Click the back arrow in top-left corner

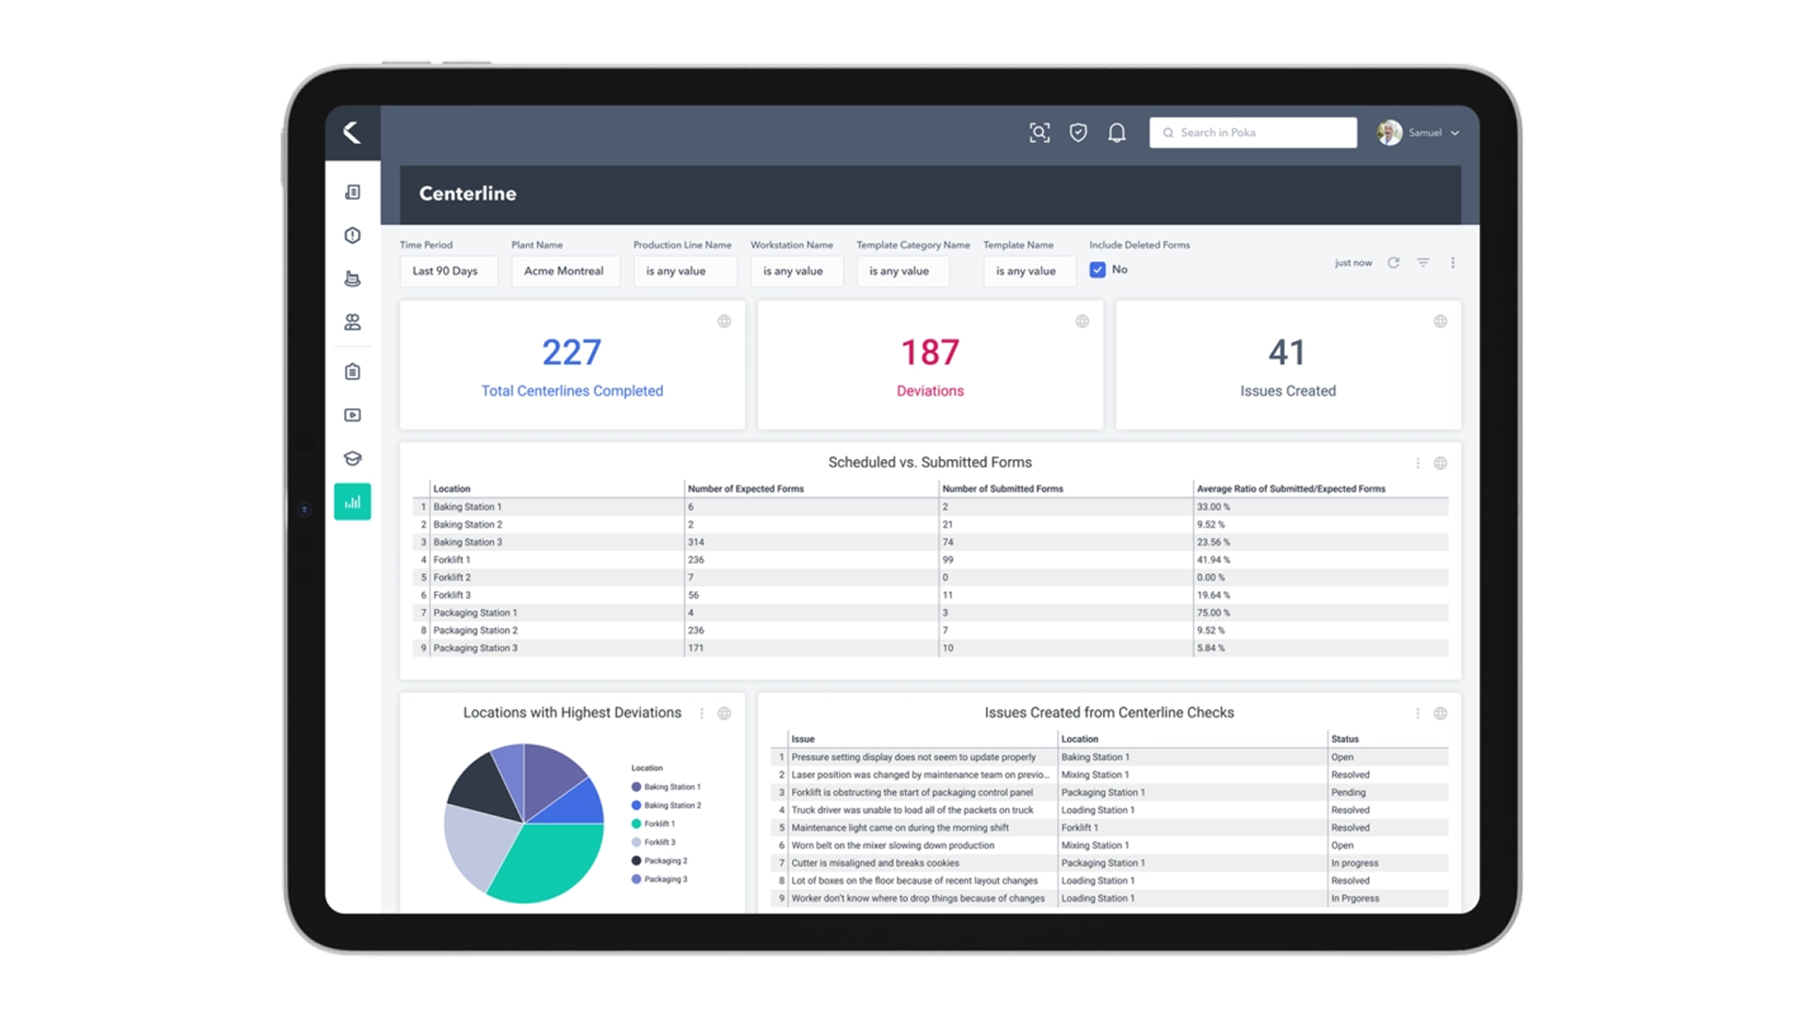(x=352, y=132)
